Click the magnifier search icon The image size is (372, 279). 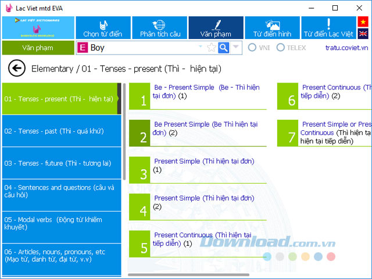click(223, 48)
